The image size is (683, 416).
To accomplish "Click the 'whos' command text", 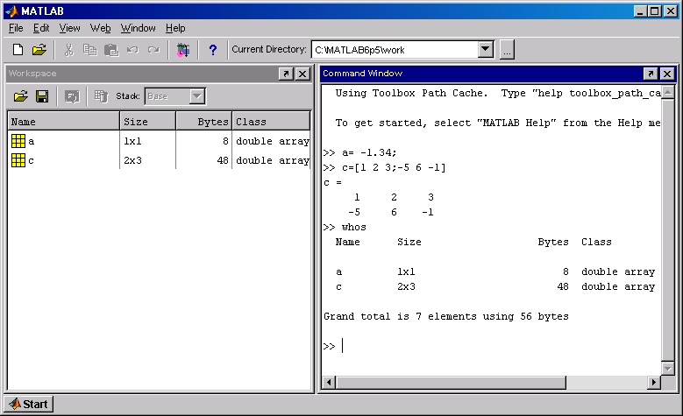I will click(353, 227).
